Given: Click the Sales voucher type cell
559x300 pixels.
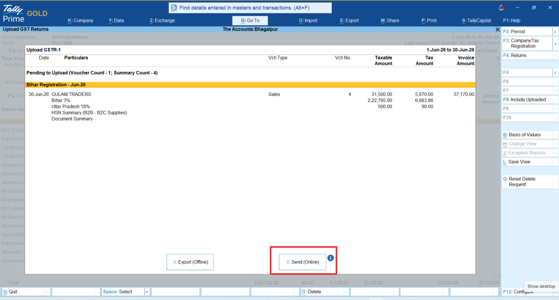Looking at the screenshot, I should (274, 94).
